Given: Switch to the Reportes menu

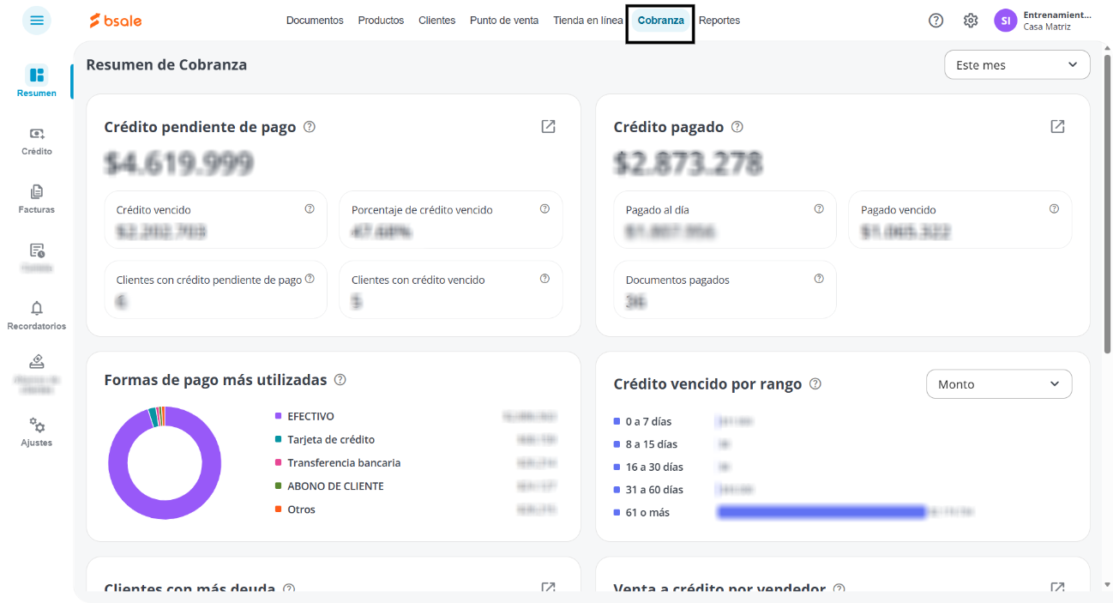Looking at the screenshot, I should coord(719,21).
